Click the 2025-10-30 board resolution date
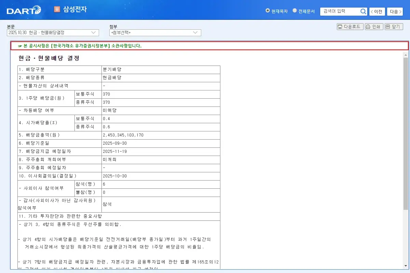Screen dimensions: 410x273 [115, 176]
